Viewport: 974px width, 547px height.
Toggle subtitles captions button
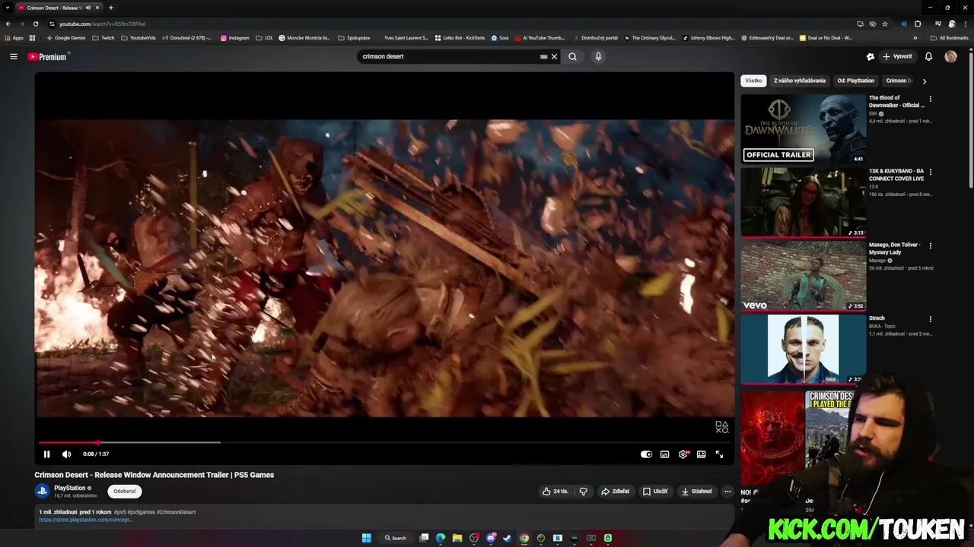pos(664,454)
